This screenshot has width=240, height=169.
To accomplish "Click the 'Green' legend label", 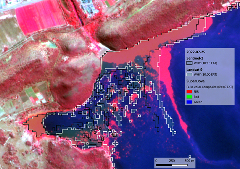I will click(x=198, y=102).
